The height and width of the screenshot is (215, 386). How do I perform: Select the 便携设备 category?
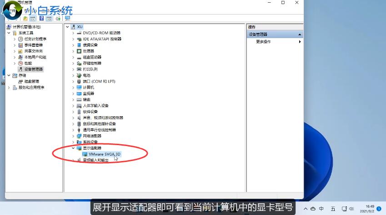point(90,45)
